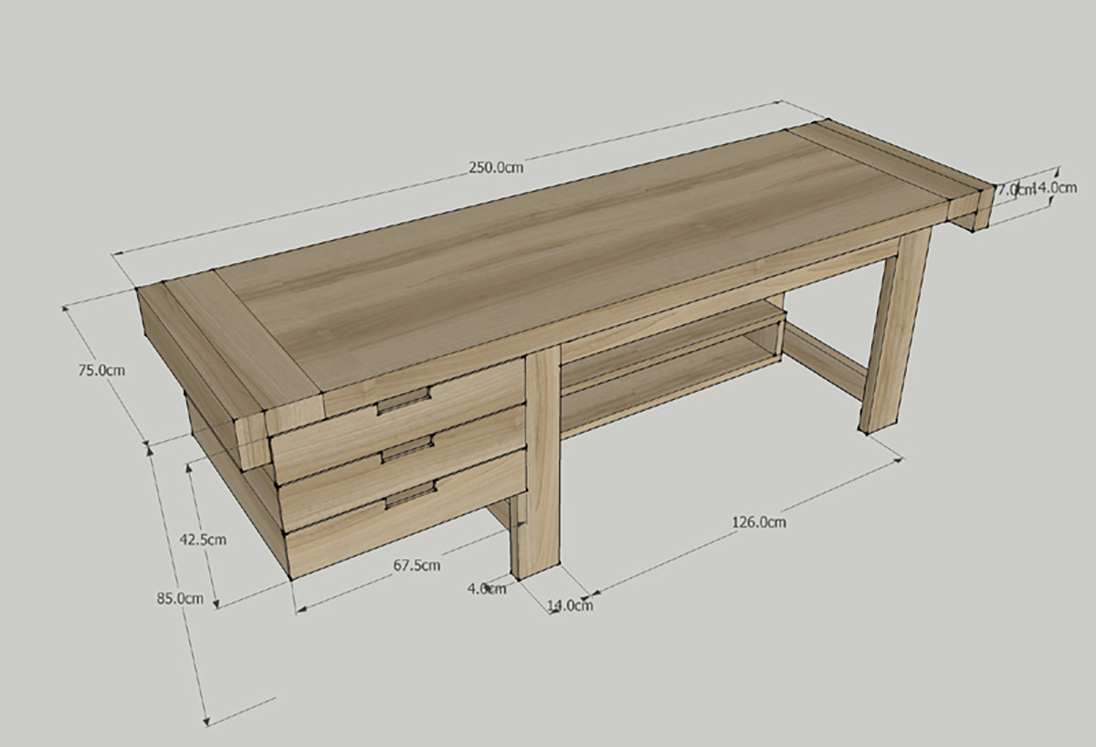Click the right front leg of workbench
The width and height of the screenshot is (1096, 747).
893,331
